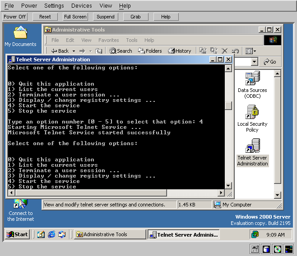Suspend the virtual machine
This screenshot has height=256, width=297.
(x=106, y=17)
